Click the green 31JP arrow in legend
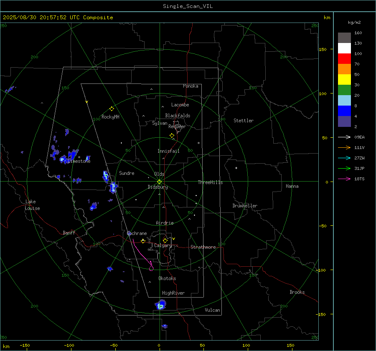The height and width of the screenshot is (351, 376). [344, 169]
